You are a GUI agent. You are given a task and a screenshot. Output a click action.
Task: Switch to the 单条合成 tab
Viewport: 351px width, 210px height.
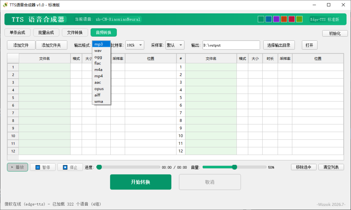[17, 32]
